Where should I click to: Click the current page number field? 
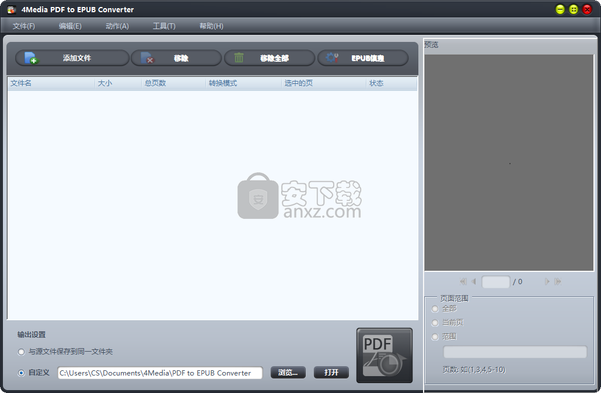[x=495, y=282]
